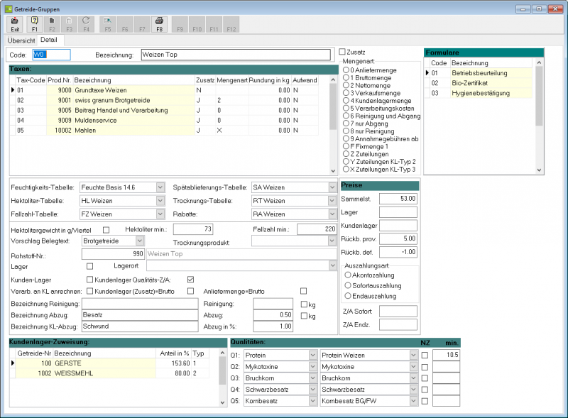The width and height of the screenshot is (568, 418).
Task: Choose Sofortauszahlung as Auszahlungsart
Action: click(x=348, y=285)
